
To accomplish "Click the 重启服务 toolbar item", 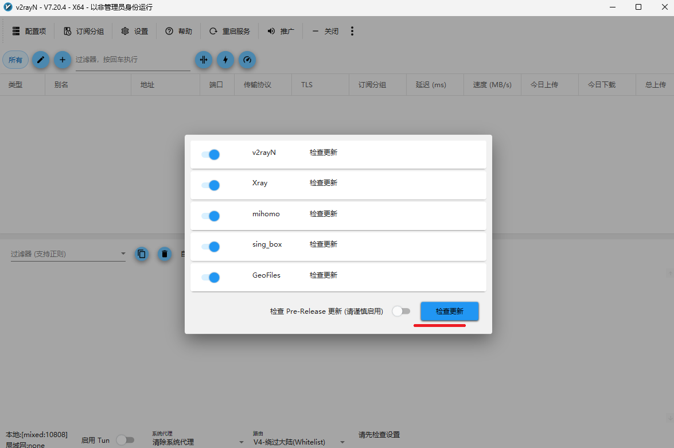I will click(229, 32).
